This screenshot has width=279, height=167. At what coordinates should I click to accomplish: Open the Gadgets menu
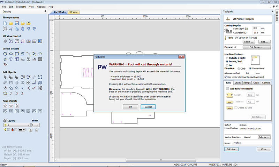[41, 7]
